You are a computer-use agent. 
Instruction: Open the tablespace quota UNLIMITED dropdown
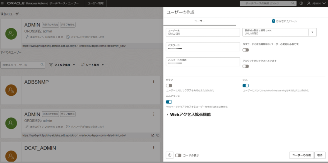pyautogui.click(x=312, y=32)
